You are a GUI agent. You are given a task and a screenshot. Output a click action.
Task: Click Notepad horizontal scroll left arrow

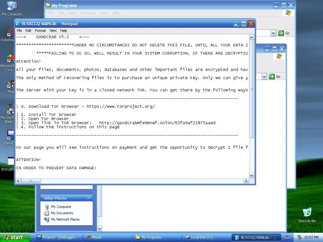coord(18,181)
